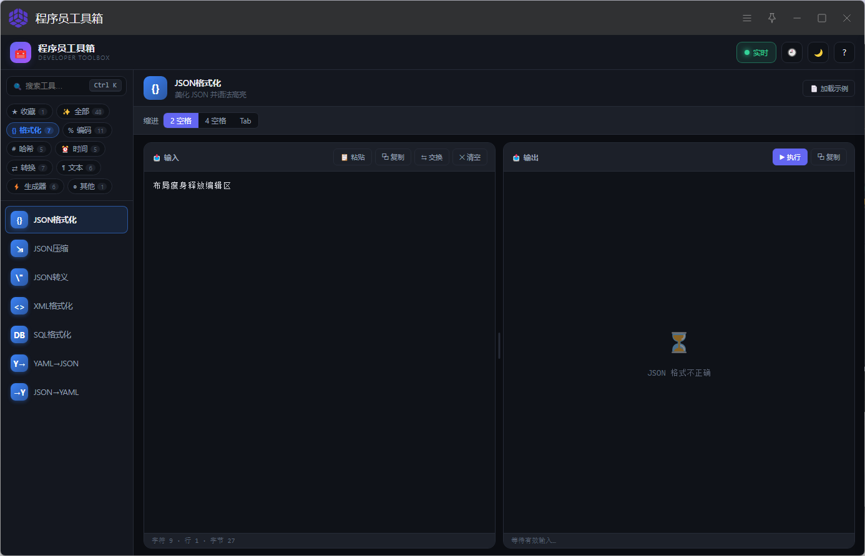Select the JSON压缩 tool icon
Screen dimensions: 865x556
[19, 248]
